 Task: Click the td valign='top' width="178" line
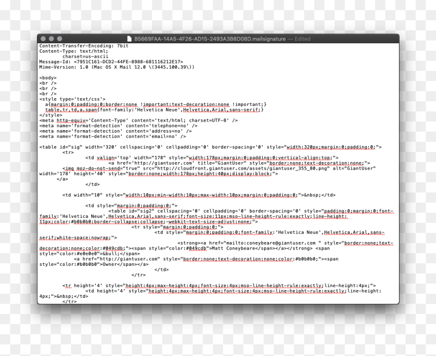tap(212, 157)
